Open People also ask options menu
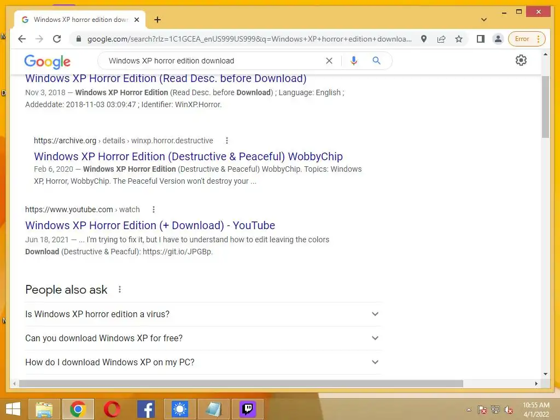 click(120, 289)
